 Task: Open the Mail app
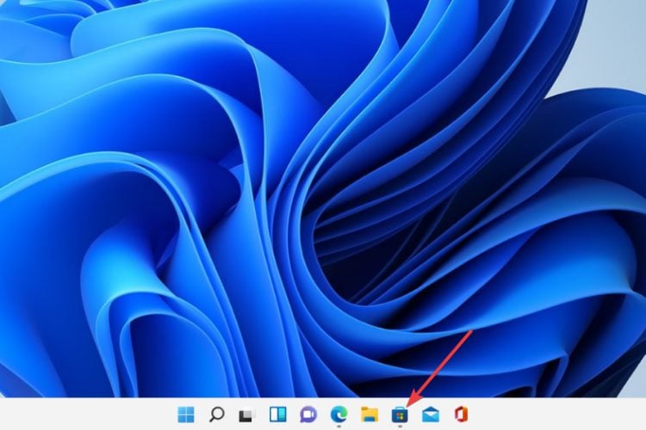[x=430, y=415]
